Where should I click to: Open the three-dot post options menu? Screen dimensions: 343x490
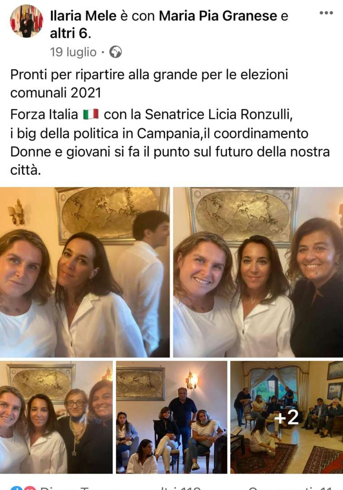coord(326,13)
